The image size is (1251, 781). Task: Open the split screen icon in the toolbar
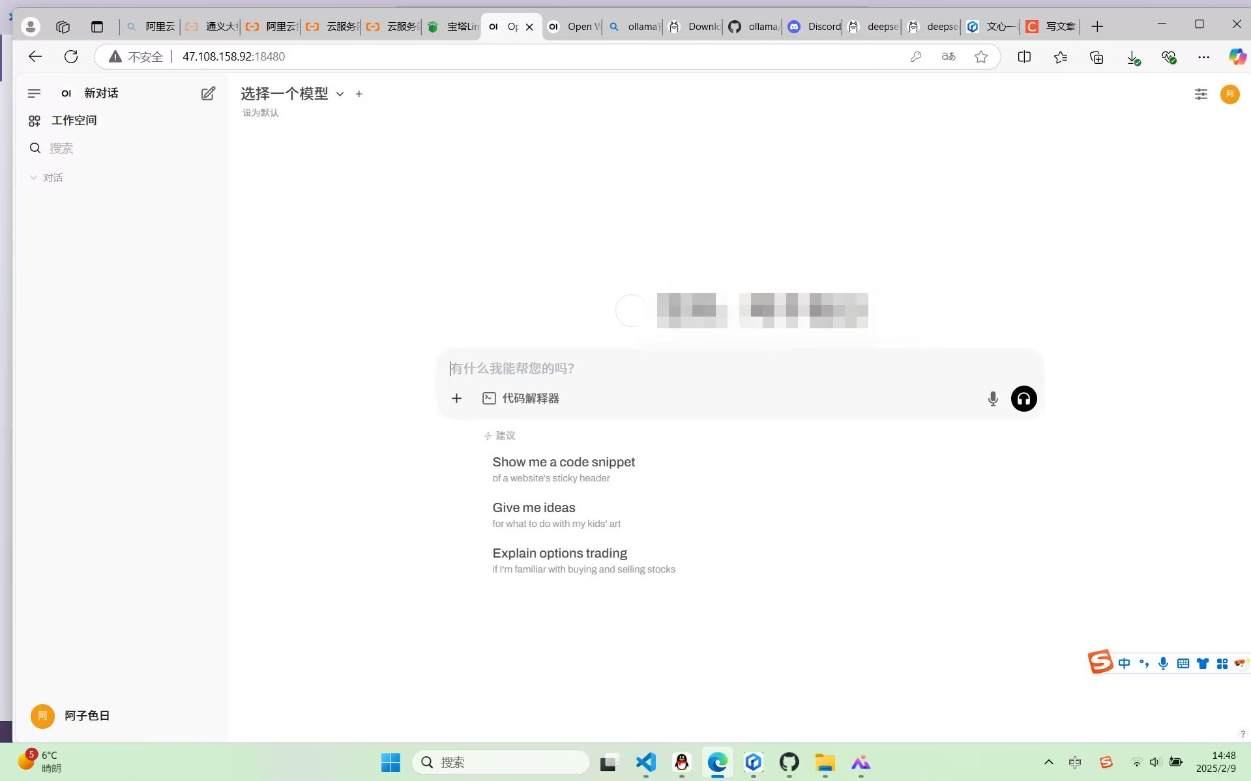pyautogui.click(x=1024, y=57)
